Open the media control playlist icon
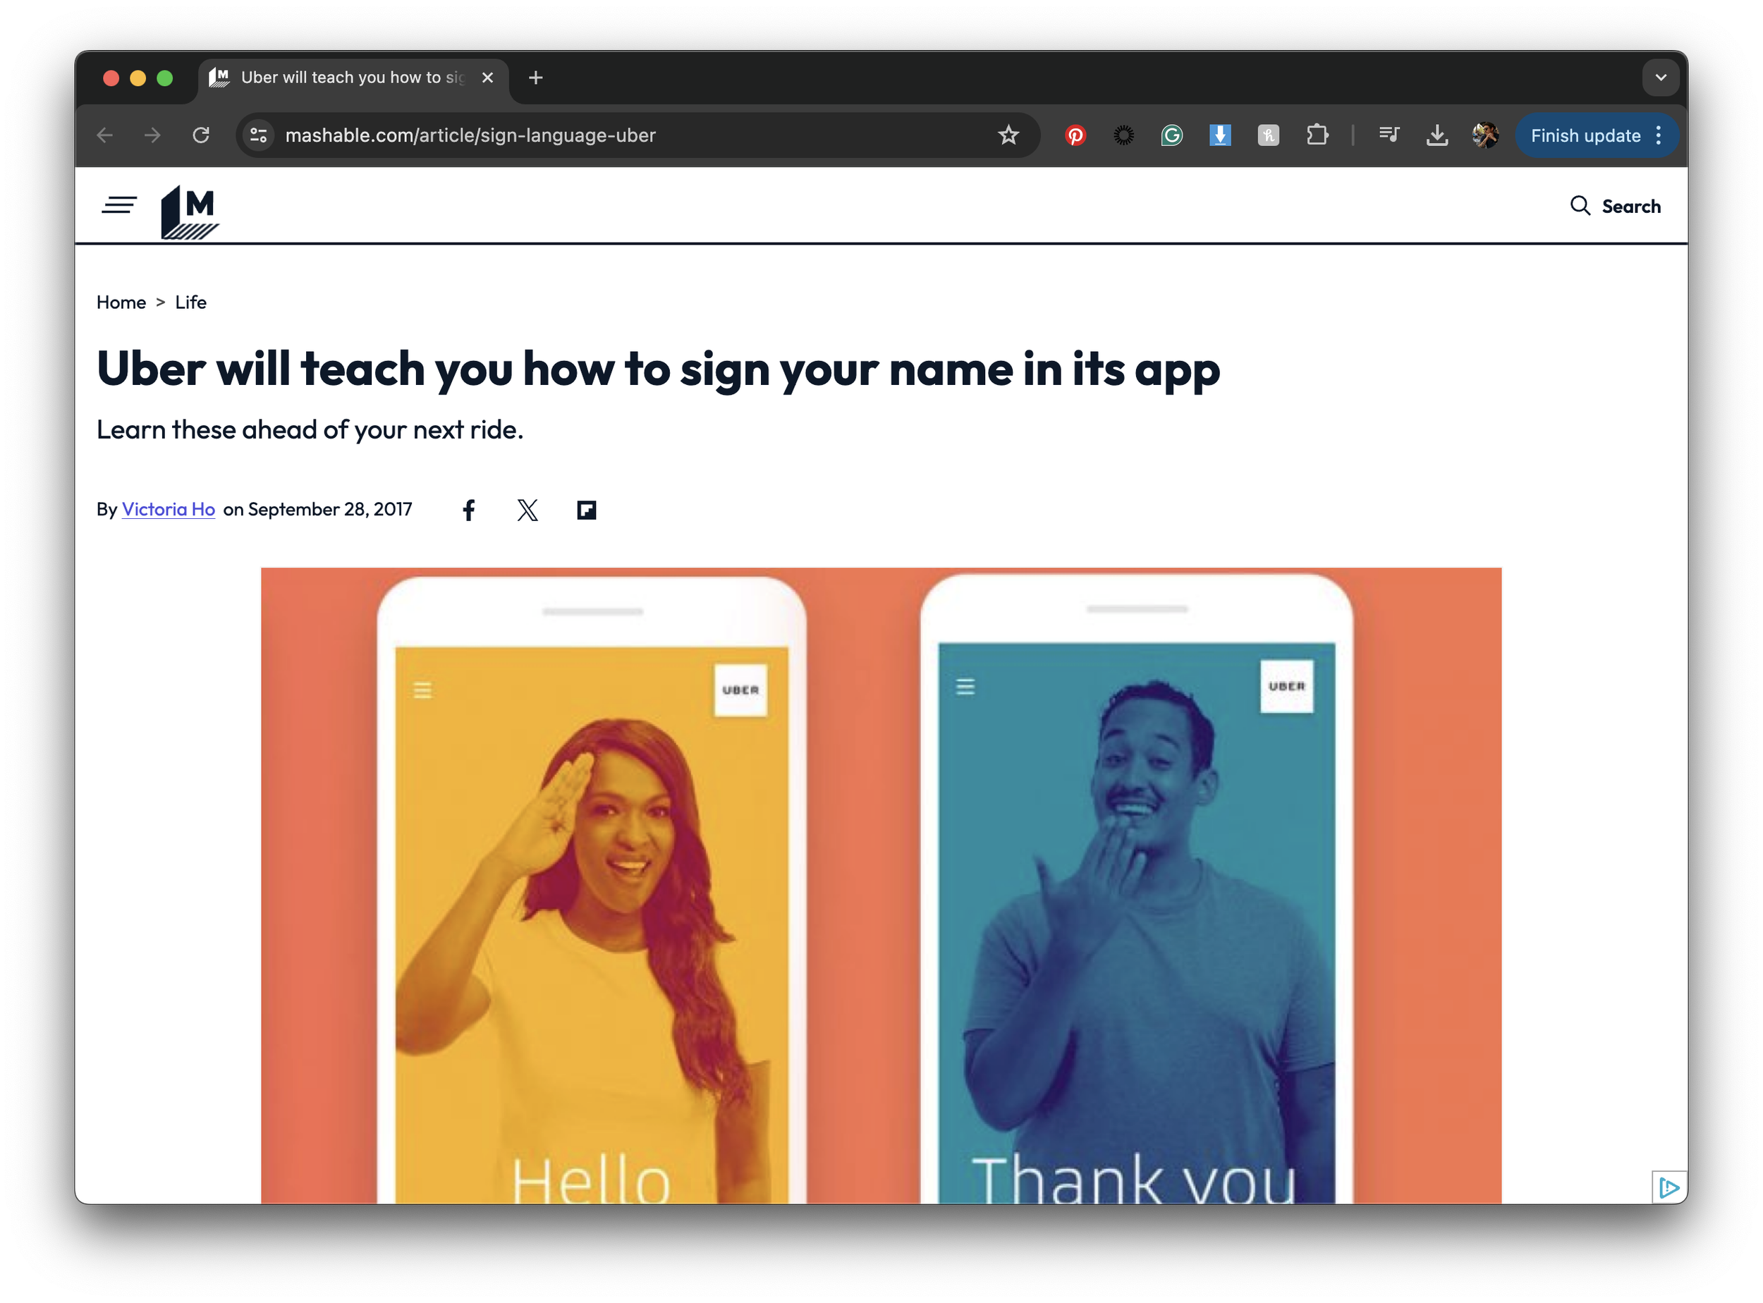Viewport: 1763px width, 1303px height. 1389,135
